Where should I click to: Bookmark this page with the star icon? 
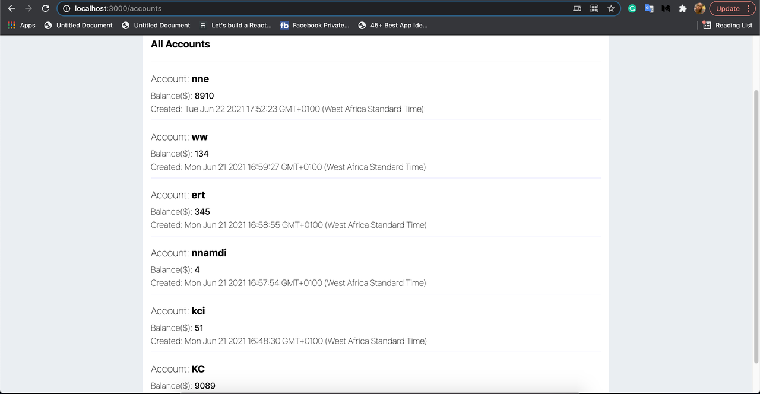coord(611,8)
